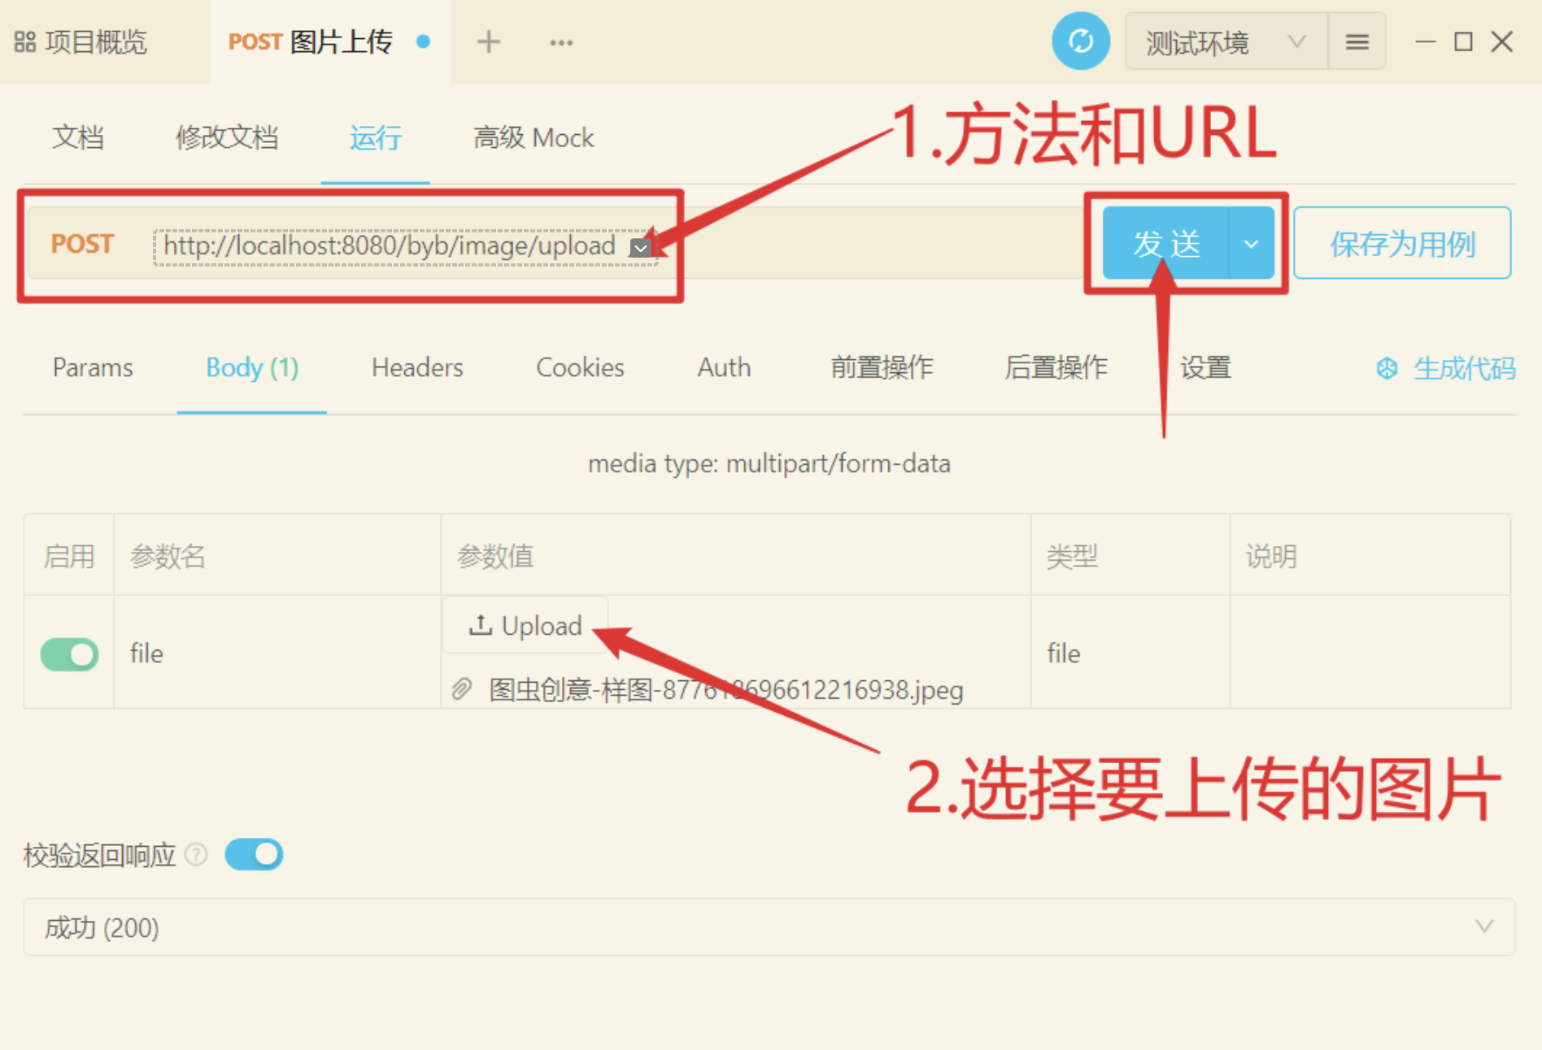
Task: Click the 生成代码 link
Action: tap(1464, 368)
